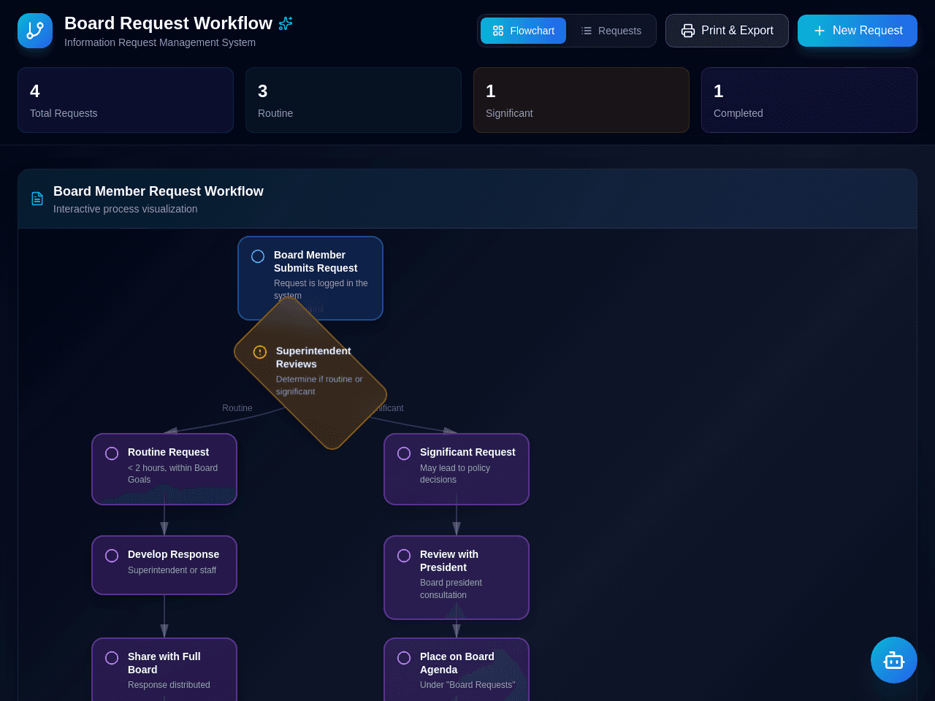Click the alert icon in Superintendent Reviews
Image resolution: width=935 pixels, height=701 pixels.
pos(260,352)
